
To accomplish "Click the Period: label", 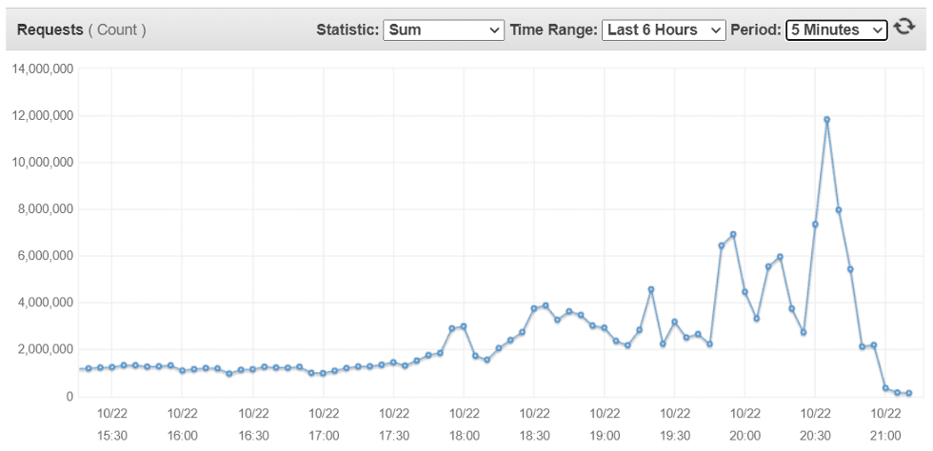I will (756, 29).
